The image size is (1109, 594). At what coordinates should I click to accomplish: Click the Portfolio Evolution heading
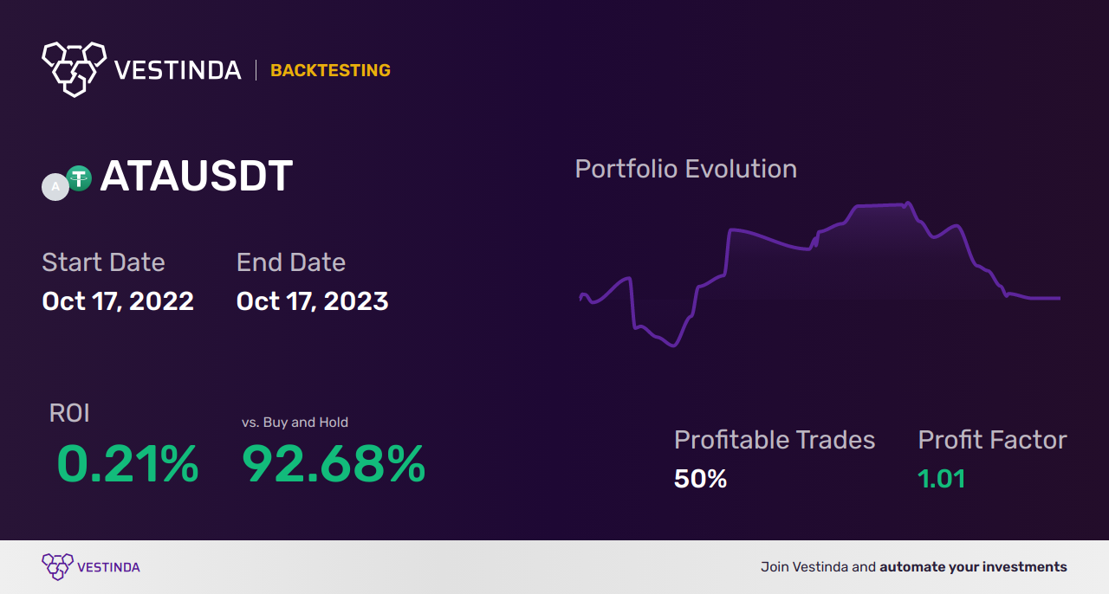click(x=686, y=169)
